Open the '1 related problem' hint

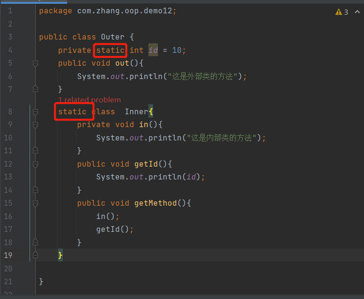(x=89, y=100)
